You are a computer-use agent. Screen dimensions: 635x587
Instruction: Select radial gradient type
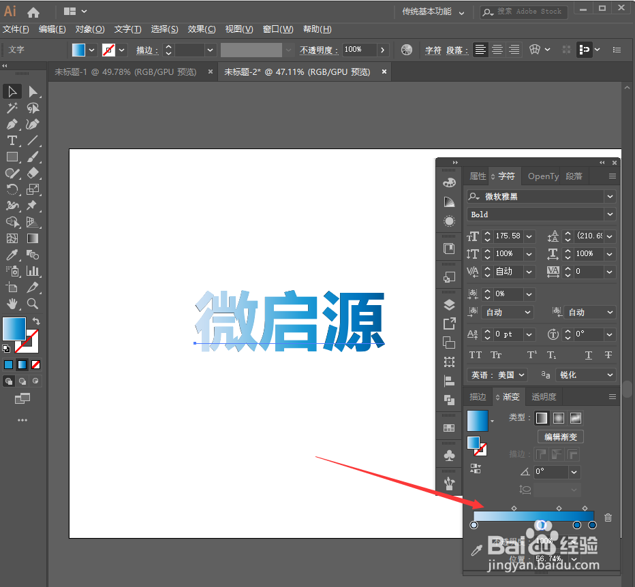point(558,417)
